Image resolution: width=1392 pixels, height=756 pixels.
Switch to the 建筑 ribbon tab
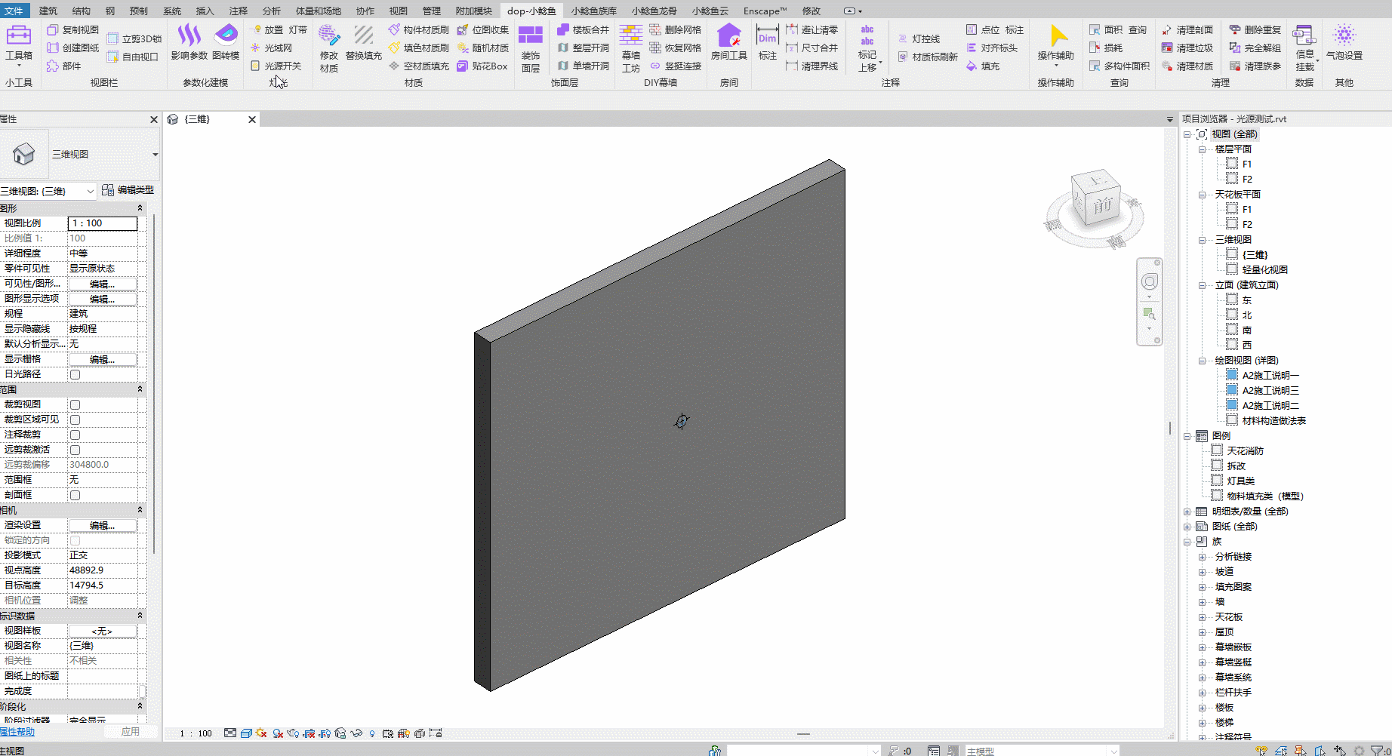coord(48,11)
